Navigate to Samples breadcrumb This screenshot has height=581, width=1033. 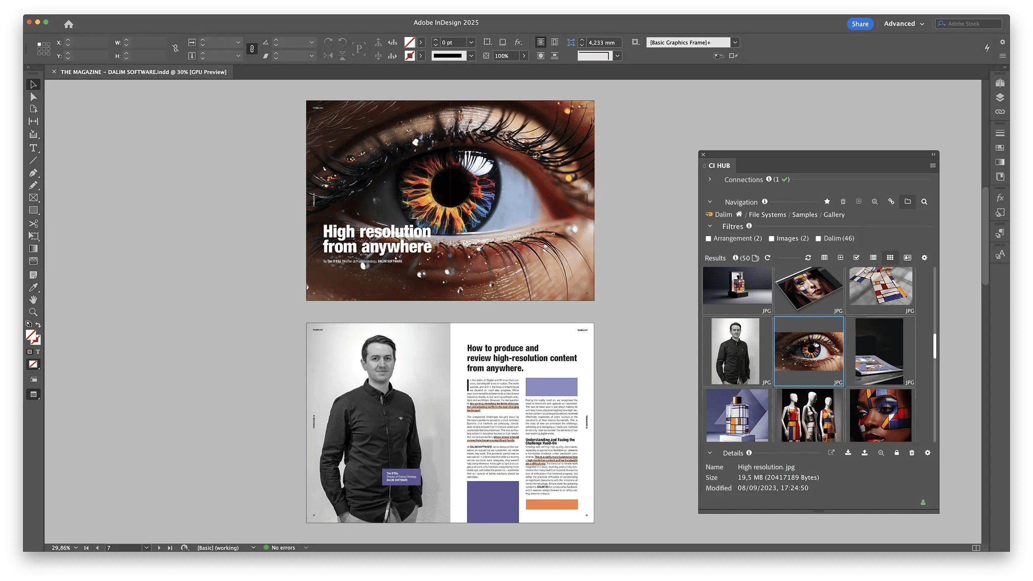pyautogui.click(x=805, y=215)
